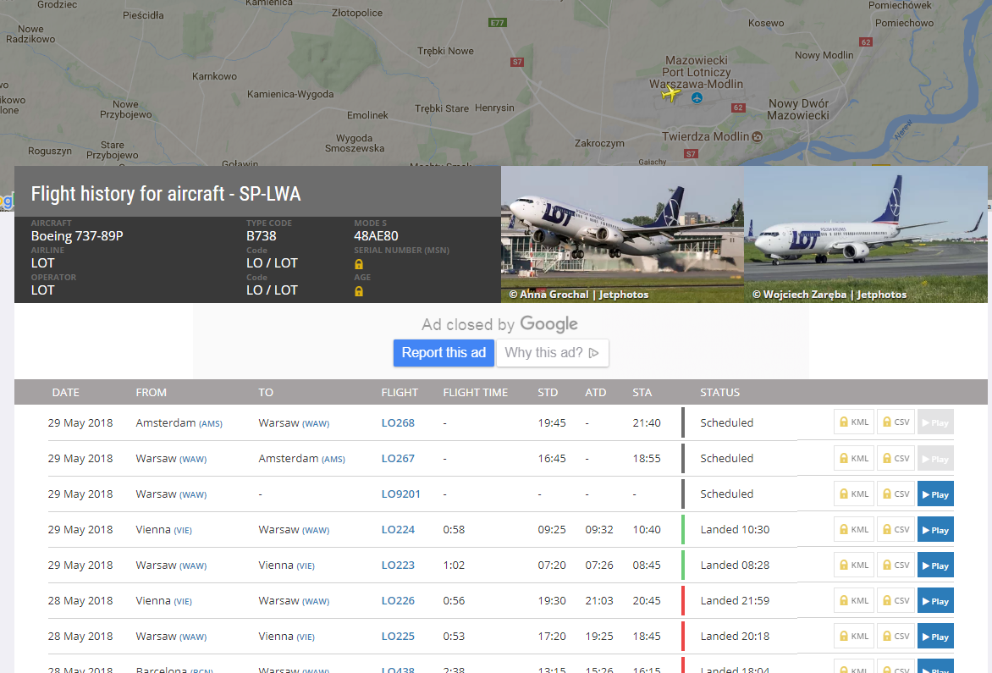
Task: Click the DATE column header
Action: [66, 392]
